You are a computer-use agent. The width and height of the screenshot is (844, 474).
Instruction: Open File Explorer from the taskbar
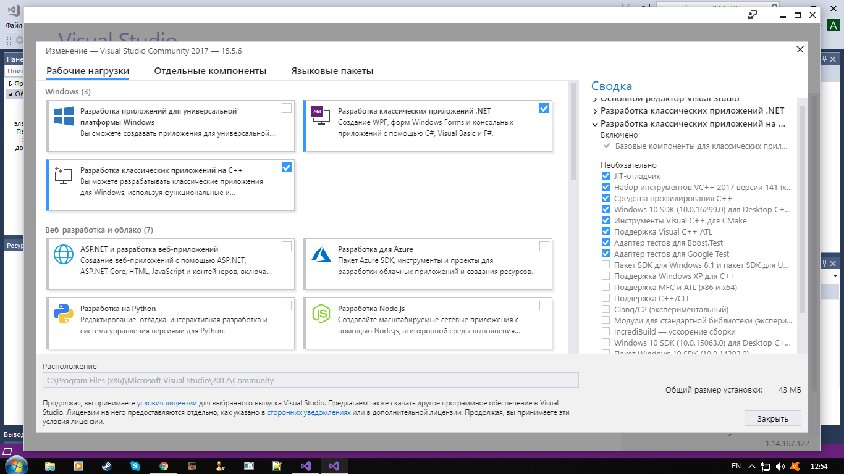pyautogui.click(x=50, y=466)
